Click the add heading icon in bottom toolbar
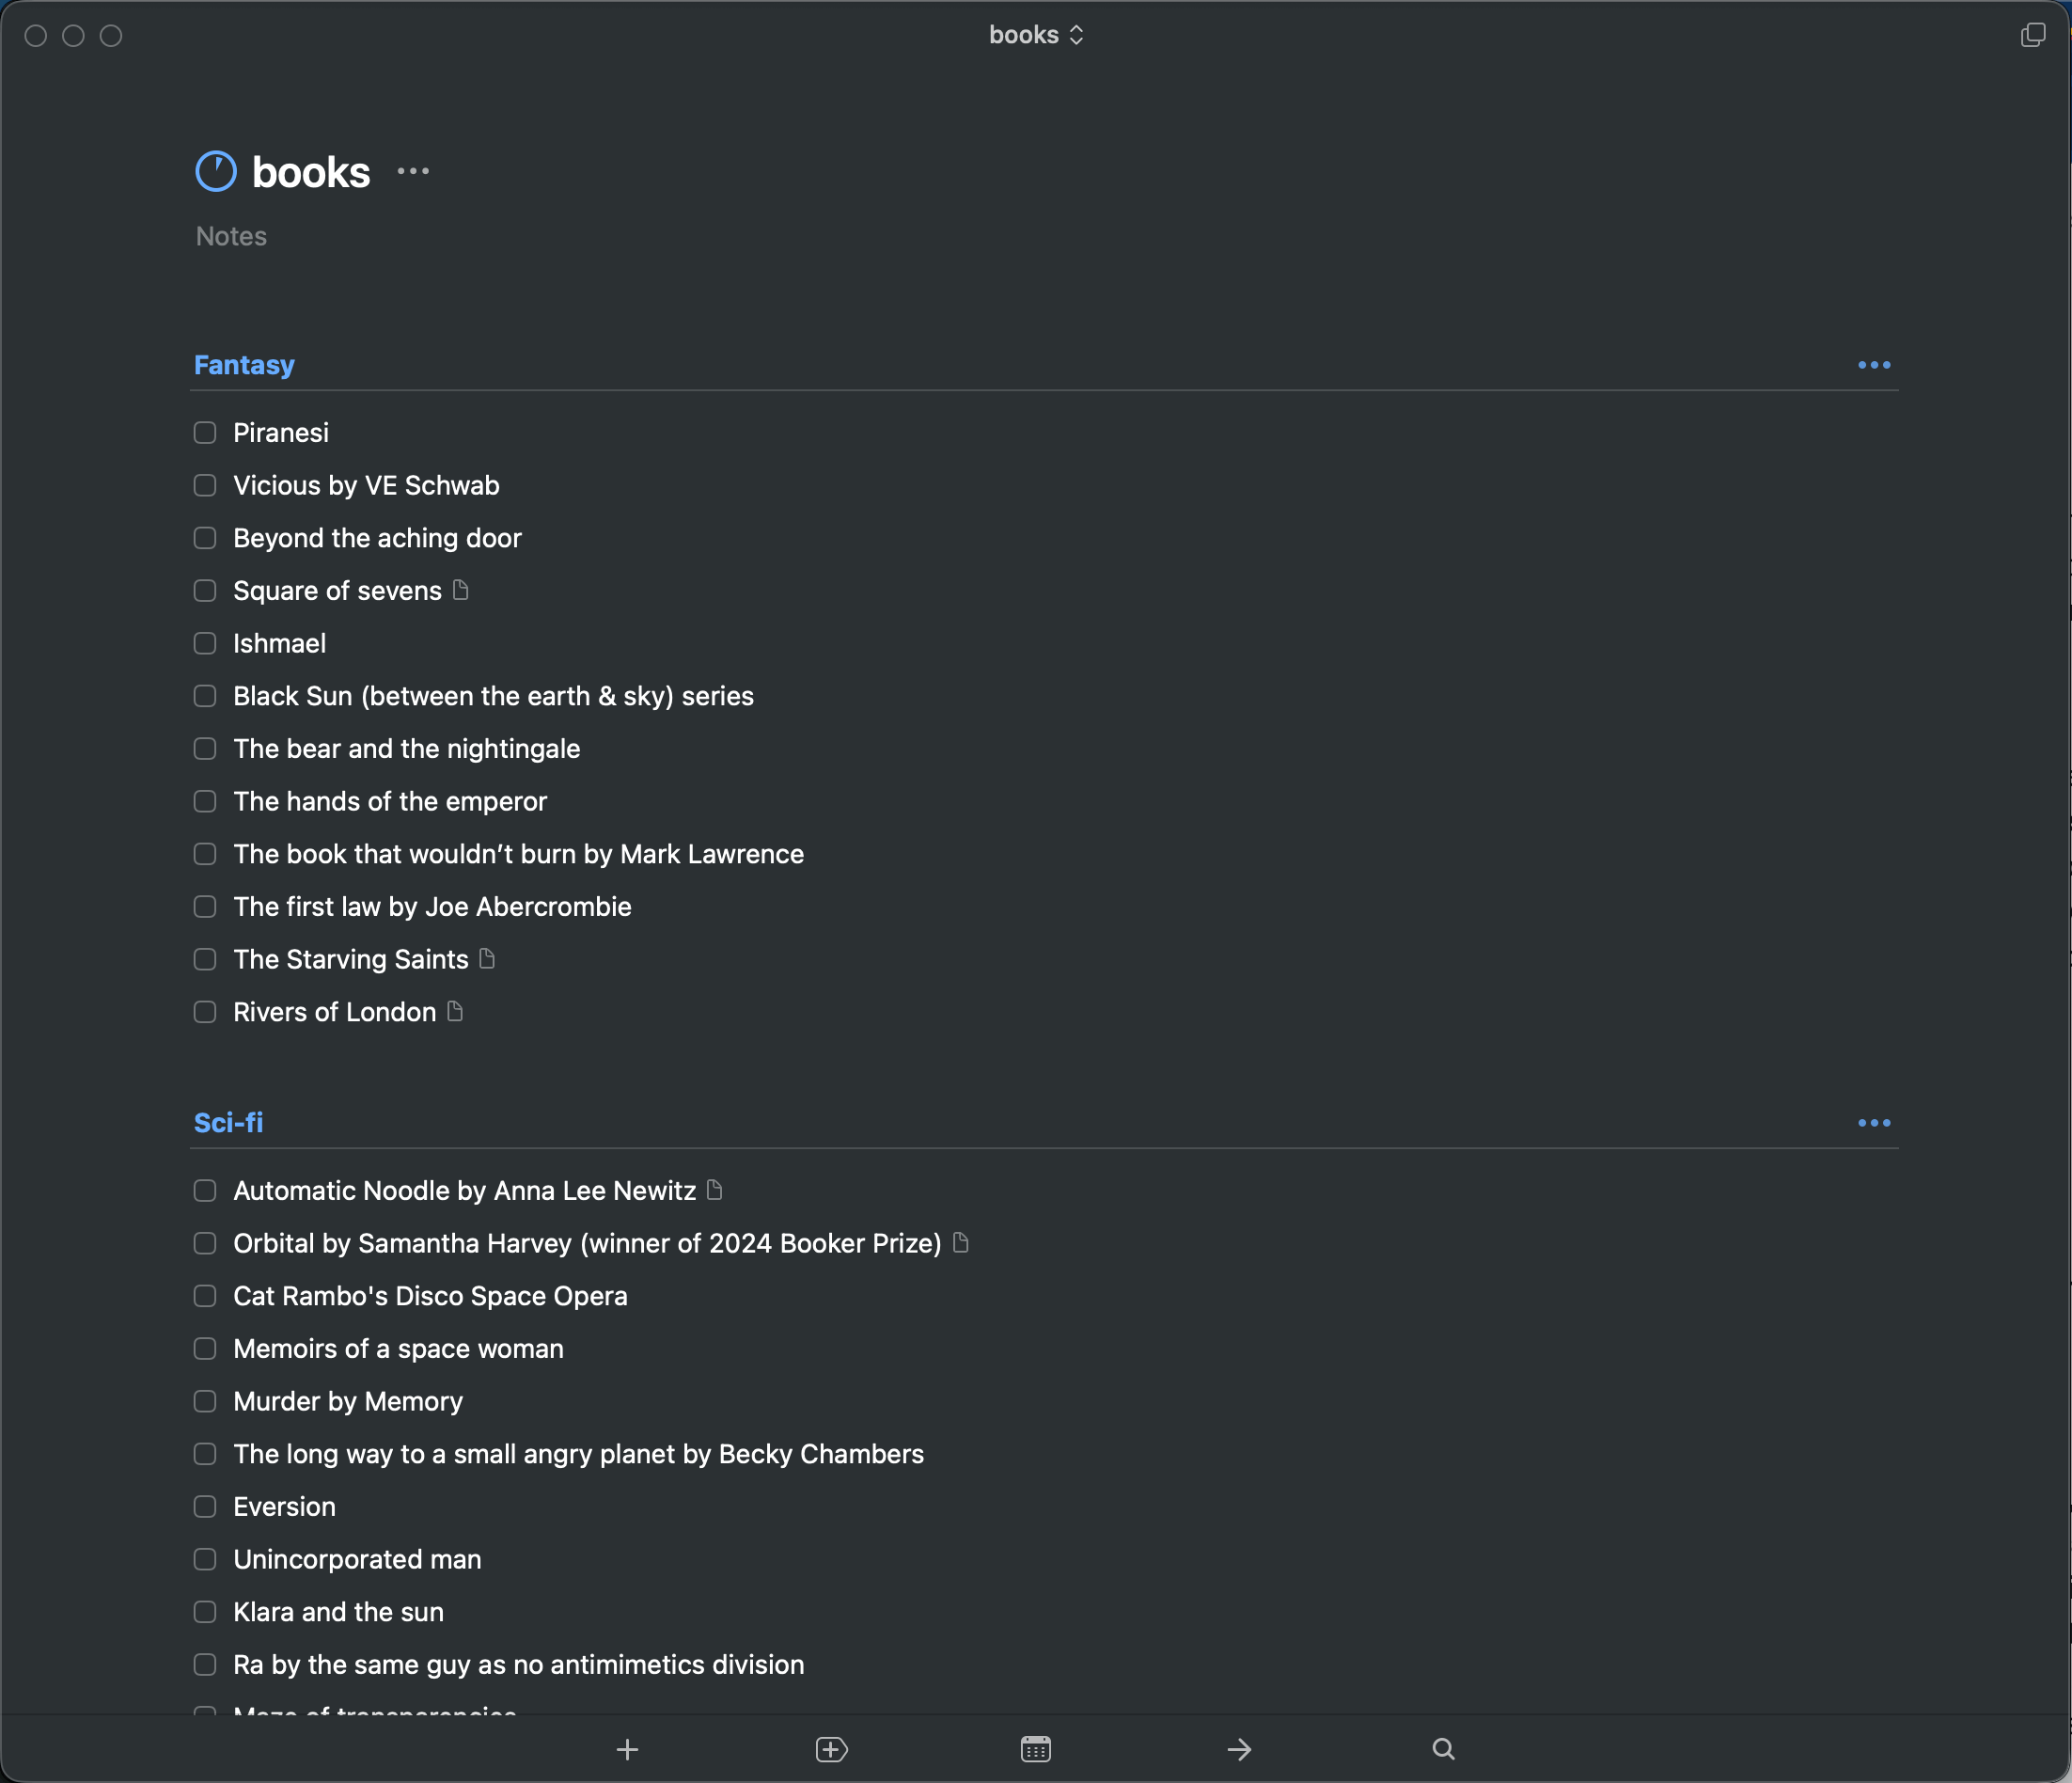Image resolution: width=2072 pixels, height=1783 pixels. point(831,1749)
